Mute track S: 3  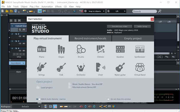(x=24, y=44)
